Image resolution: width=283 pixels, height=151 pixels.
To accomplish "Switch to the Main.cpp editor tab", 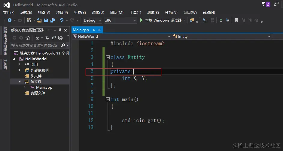I will [x=81, y=30].
